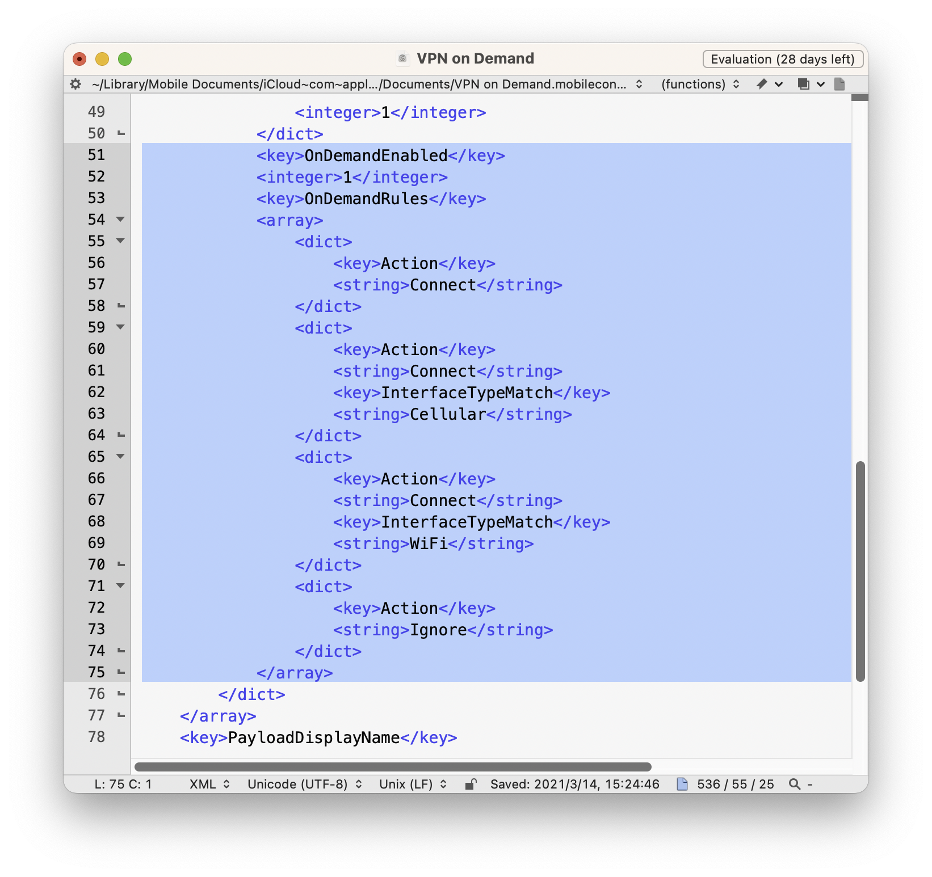Click the fold end marker on line 58
Screen dimensions: 932x877
121,306
